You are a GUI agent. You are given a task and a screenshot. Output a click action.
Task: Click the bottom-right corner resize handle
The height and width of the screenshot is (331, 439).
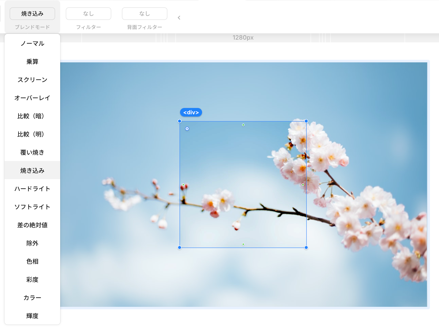point(306,247)
